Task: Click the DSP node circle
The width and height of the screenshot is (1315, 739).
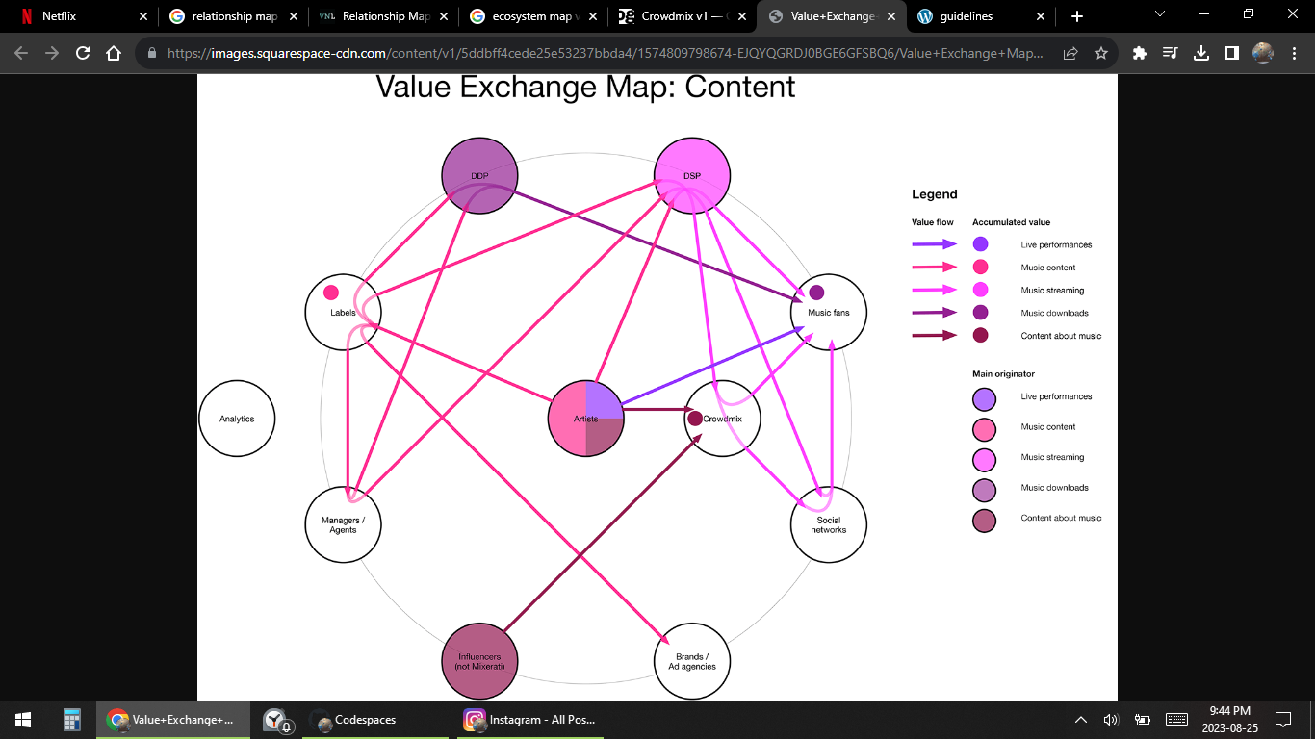Action: pyautogui.click(x=692, y=176)
